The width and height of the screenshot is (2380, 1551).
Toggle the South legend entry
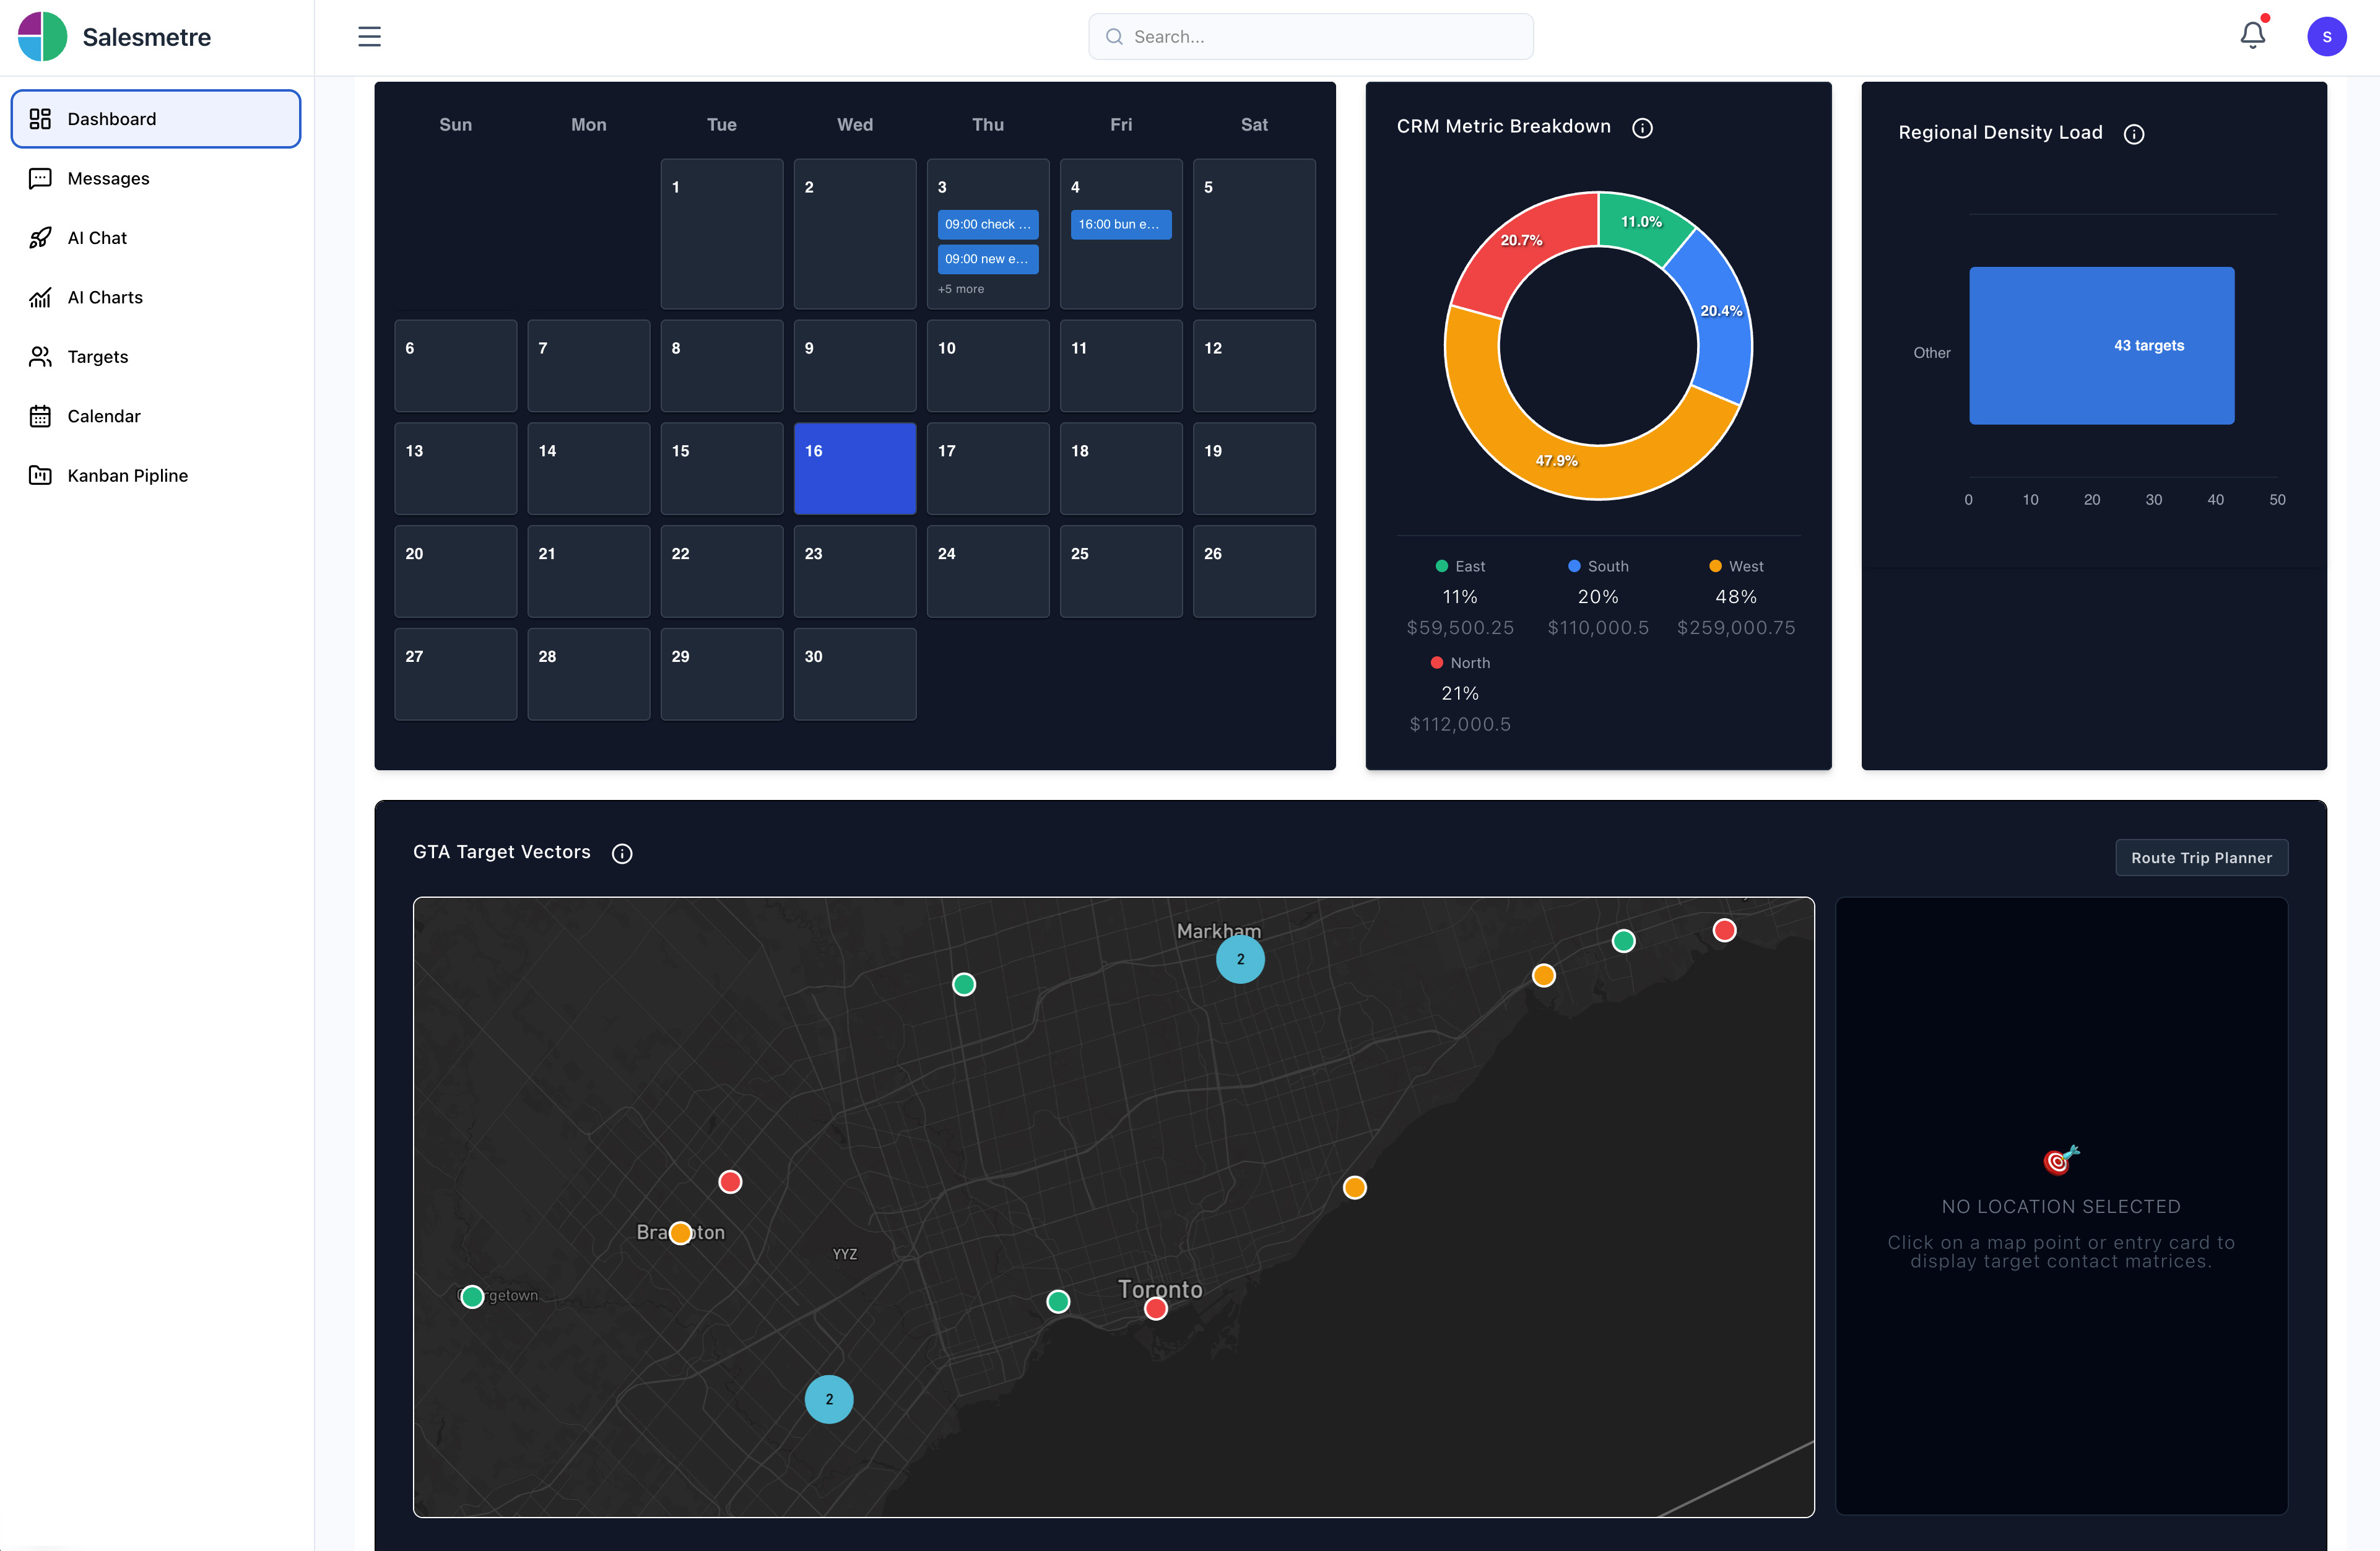1597,567
